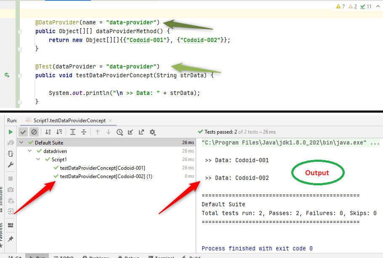Viewport: 383px width, 258px height.
Task: Toggle Expand All in test results tree
Action: tap(72, 132)
